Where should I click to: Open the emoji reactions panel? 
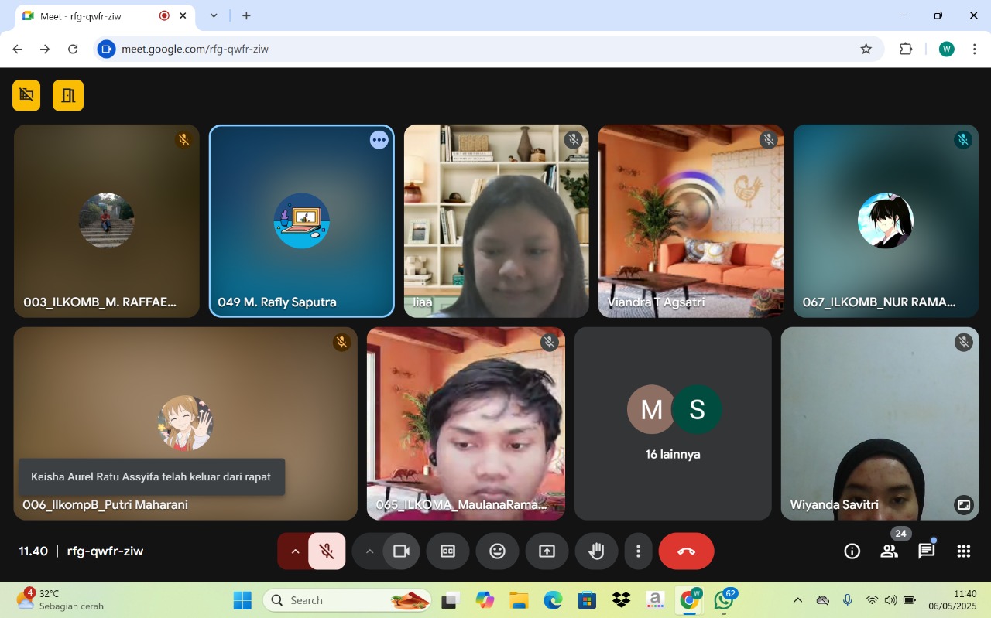coord(497,551)
